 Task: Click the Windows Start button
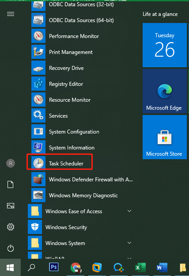point(10,268)
